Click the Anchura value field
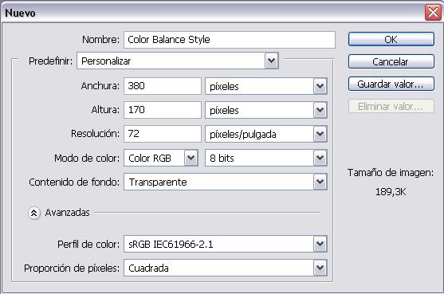This screenshot has height=294, width=444. coord(163,86)
